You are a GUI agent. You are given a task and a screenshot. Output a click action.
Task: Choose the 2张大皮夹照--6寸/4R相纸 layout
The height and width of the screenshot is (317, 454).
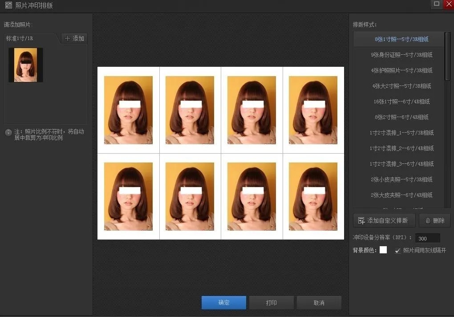tap(401, 195)
